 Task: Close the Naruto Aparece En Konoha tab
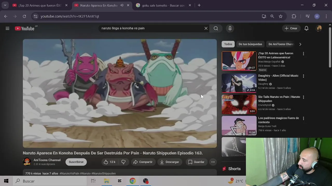128,5
